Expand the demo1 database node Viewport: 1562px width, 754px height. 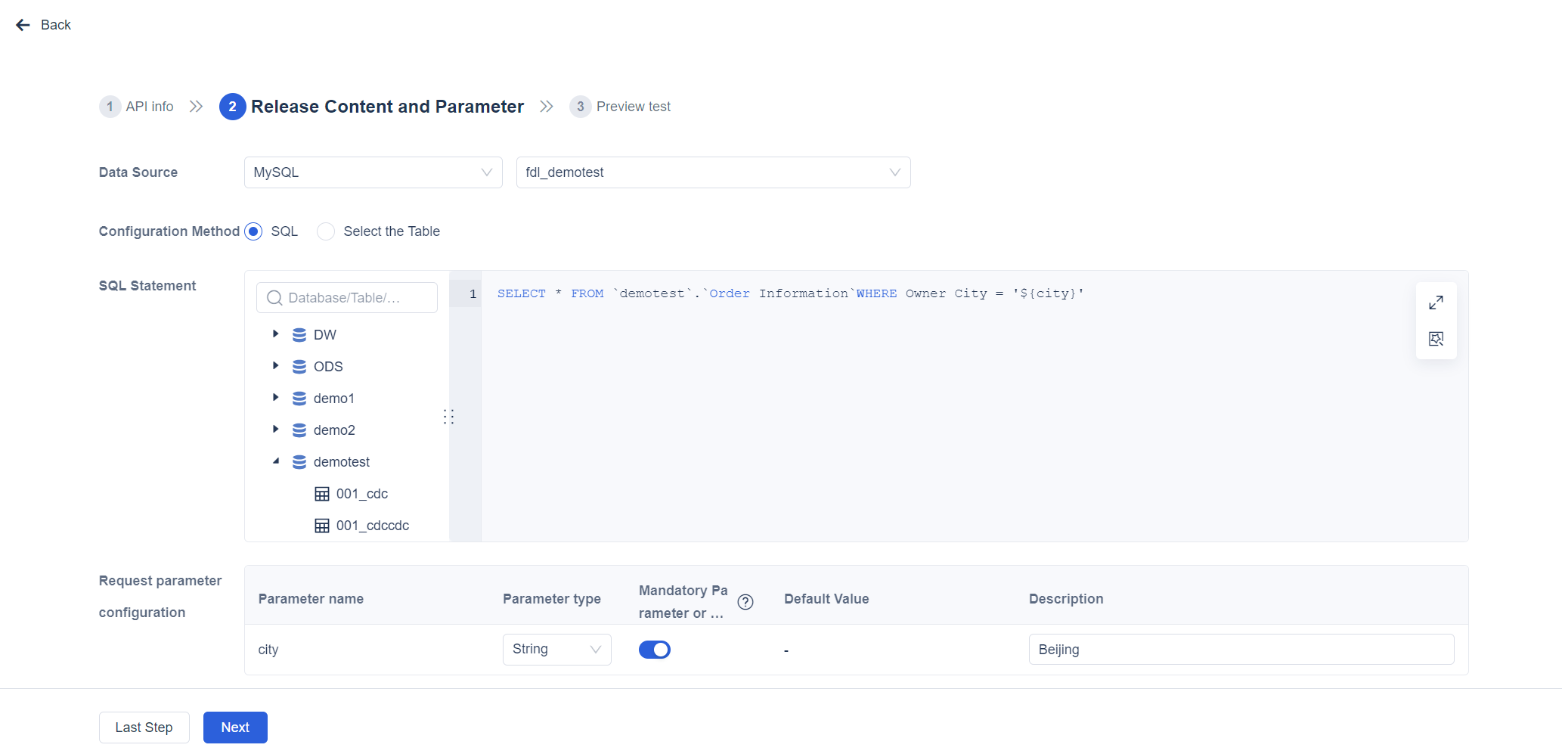pos(276,398)
